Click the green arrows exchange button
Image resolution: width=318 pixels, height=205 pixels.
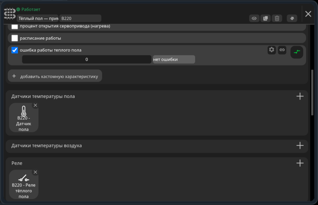click(x=297, y=52)
